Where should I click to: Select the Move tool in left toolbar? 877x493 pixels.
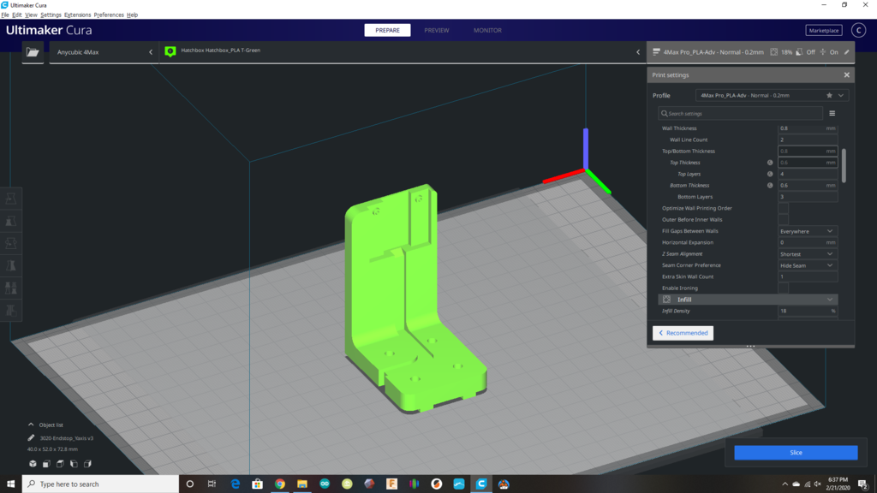click(x=11, y=198)
